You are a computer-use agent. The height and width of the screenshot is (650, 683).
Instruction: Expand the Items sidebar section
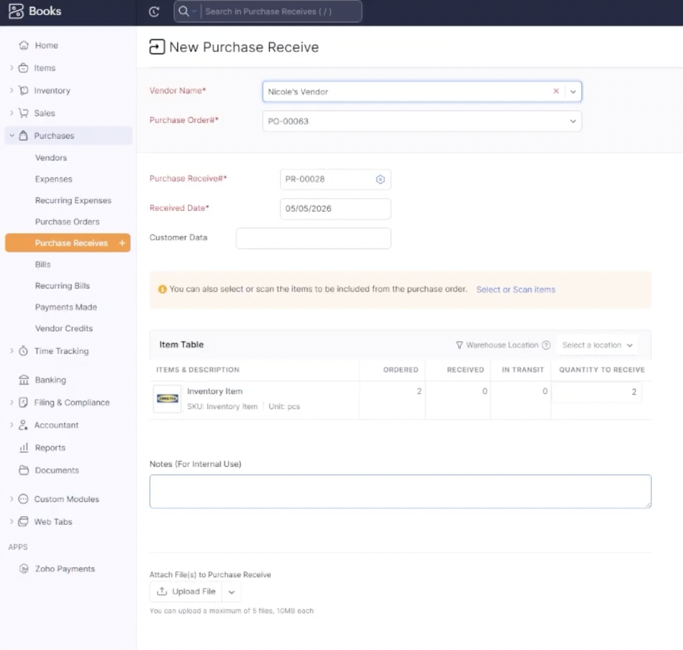tap(11, 68)
